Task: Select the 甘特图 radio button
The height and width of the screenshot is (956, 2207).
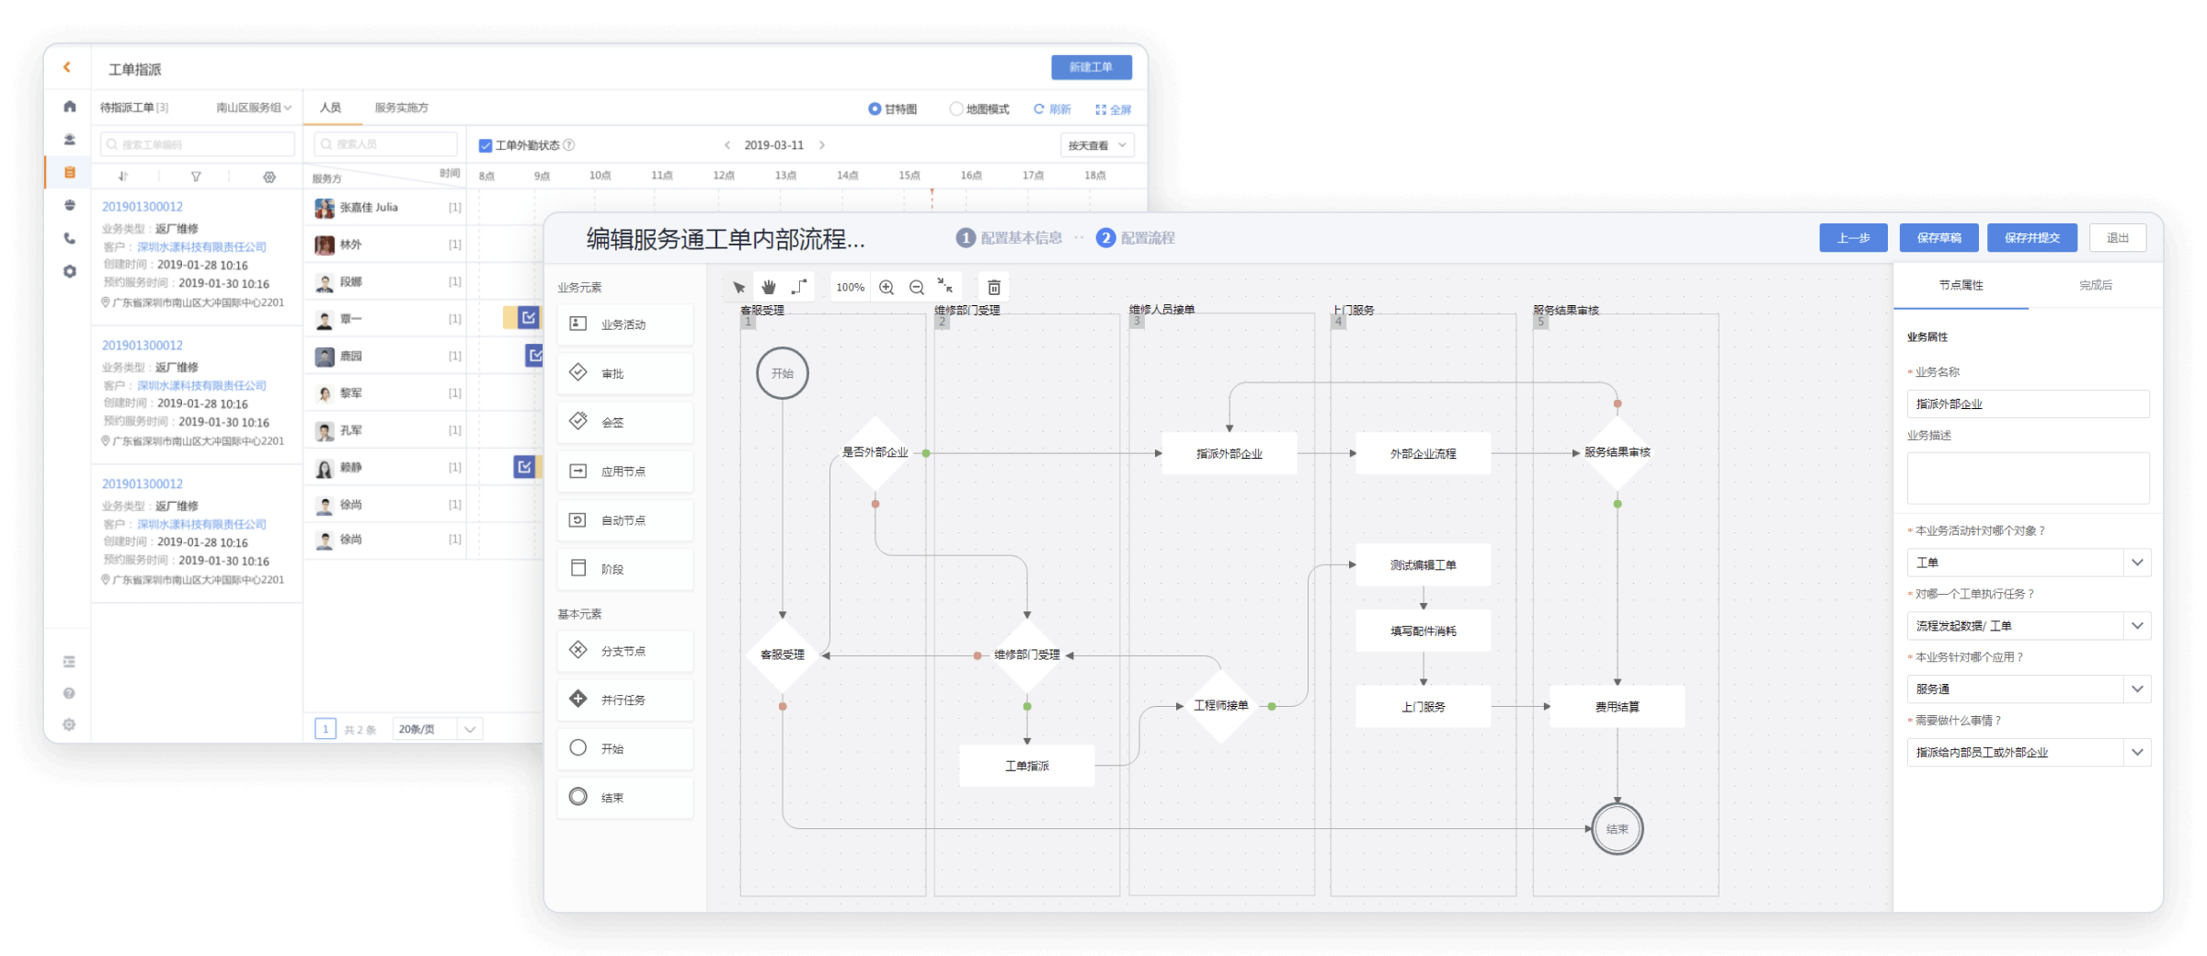Action: 875,108
